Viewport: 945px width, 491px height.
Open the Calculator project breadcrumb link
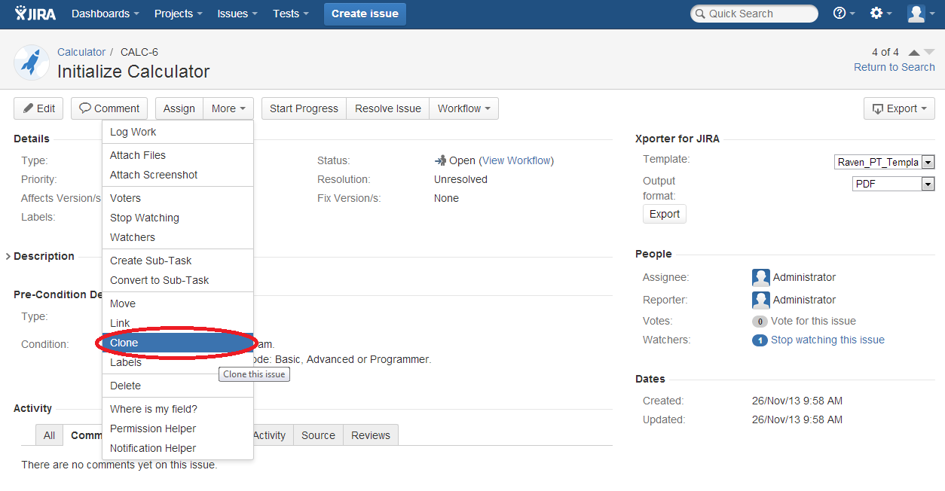(81, 52)
